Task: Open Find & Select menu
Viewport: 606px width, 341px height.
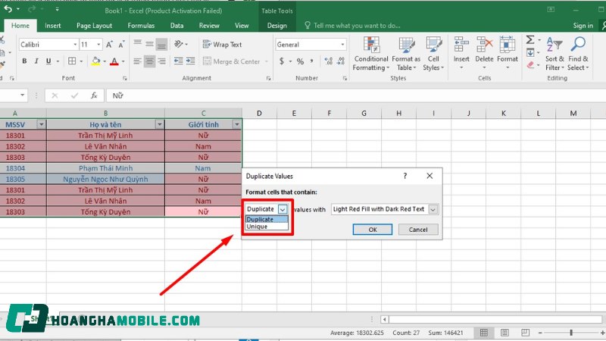Action: tap(578, 54)
